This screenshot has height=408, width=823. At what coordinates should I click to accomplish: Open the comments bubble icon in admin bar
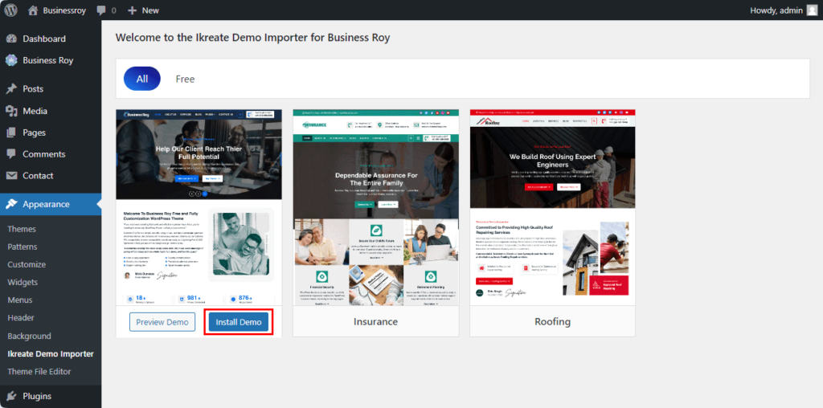pyautogui.click(x=101, y=10)
